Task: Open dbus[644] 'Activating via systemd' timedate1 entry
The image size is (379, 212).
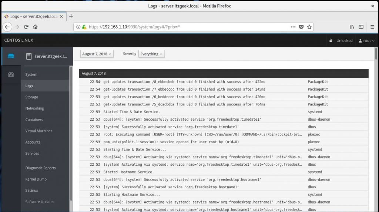Action: point(224,157)
